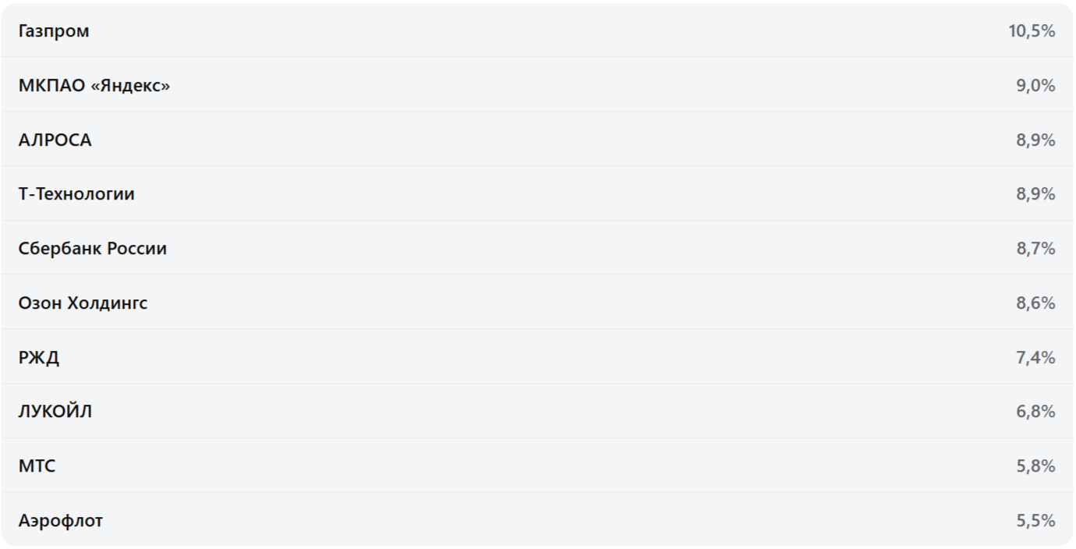Click the 5,5% value for Аэрофлот
Image resolution: width=1076 pixels, height=549 pixels.
click(x=1035, y=521)
